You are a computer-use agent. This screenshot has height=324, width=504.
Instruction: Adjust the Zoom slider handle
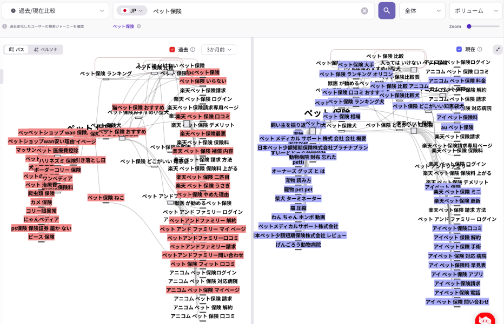469,26
